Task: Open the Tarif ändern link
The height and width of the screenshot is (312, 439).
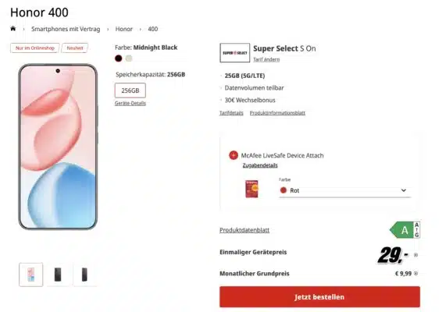Action: pyautogui.click(x=266, y=59)
